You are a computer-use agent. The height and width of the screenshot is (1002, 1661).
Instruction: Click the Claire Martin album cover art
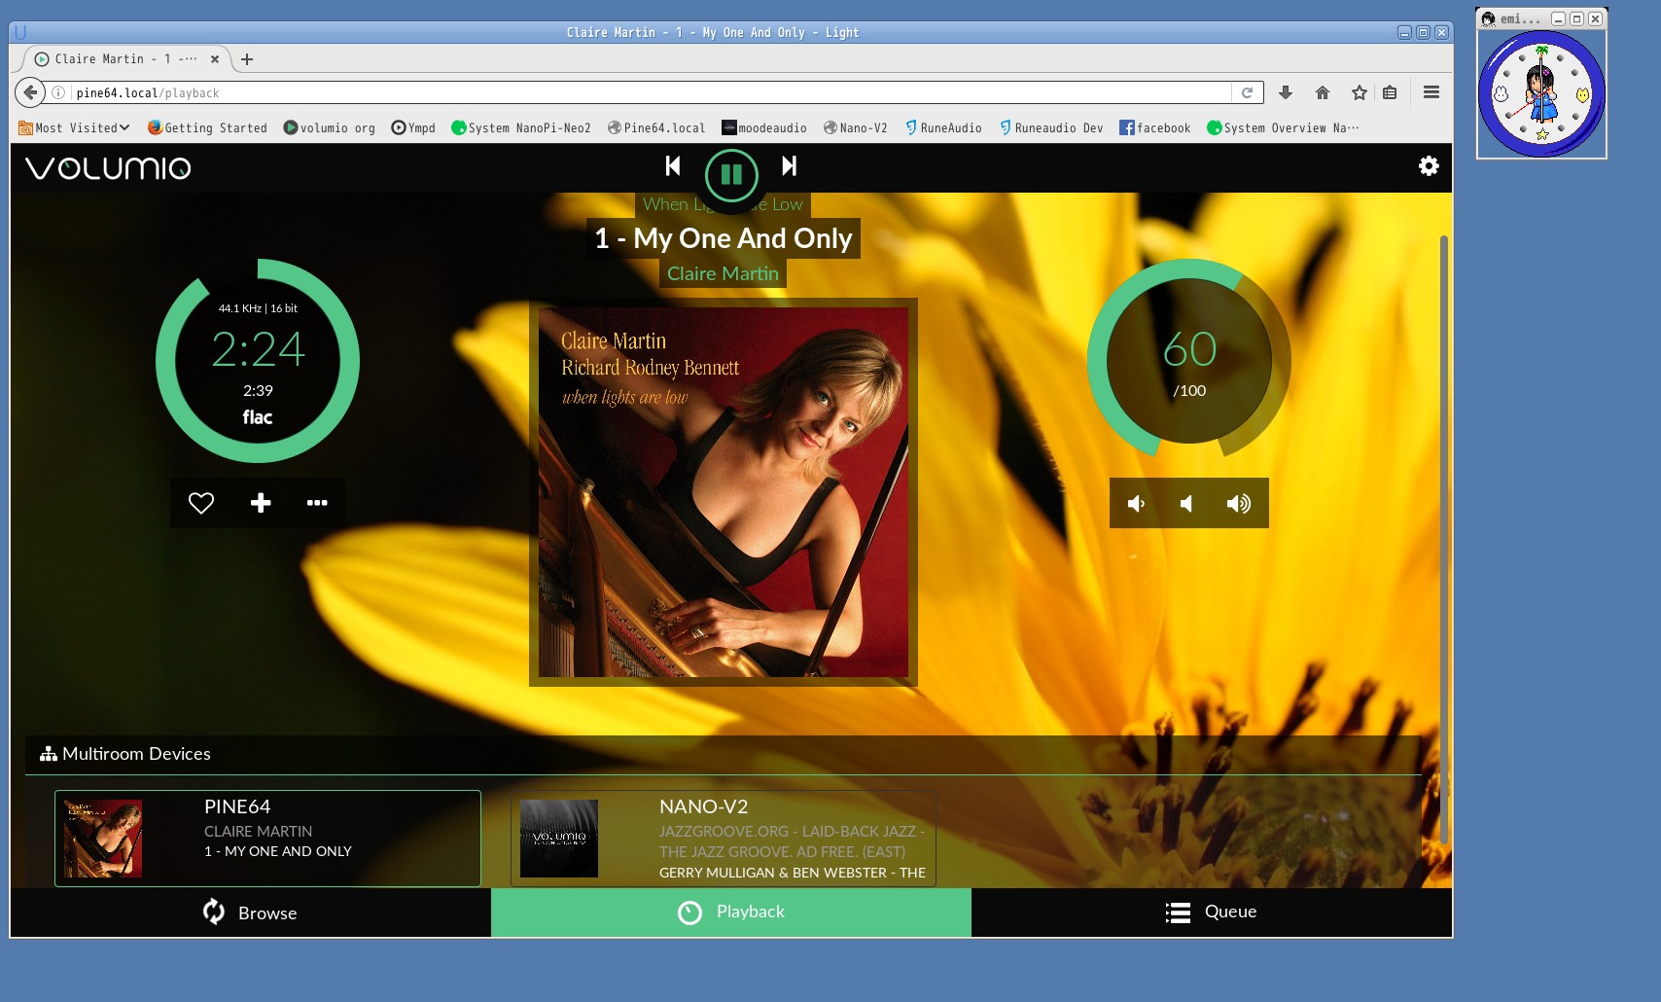click(723, 492)
